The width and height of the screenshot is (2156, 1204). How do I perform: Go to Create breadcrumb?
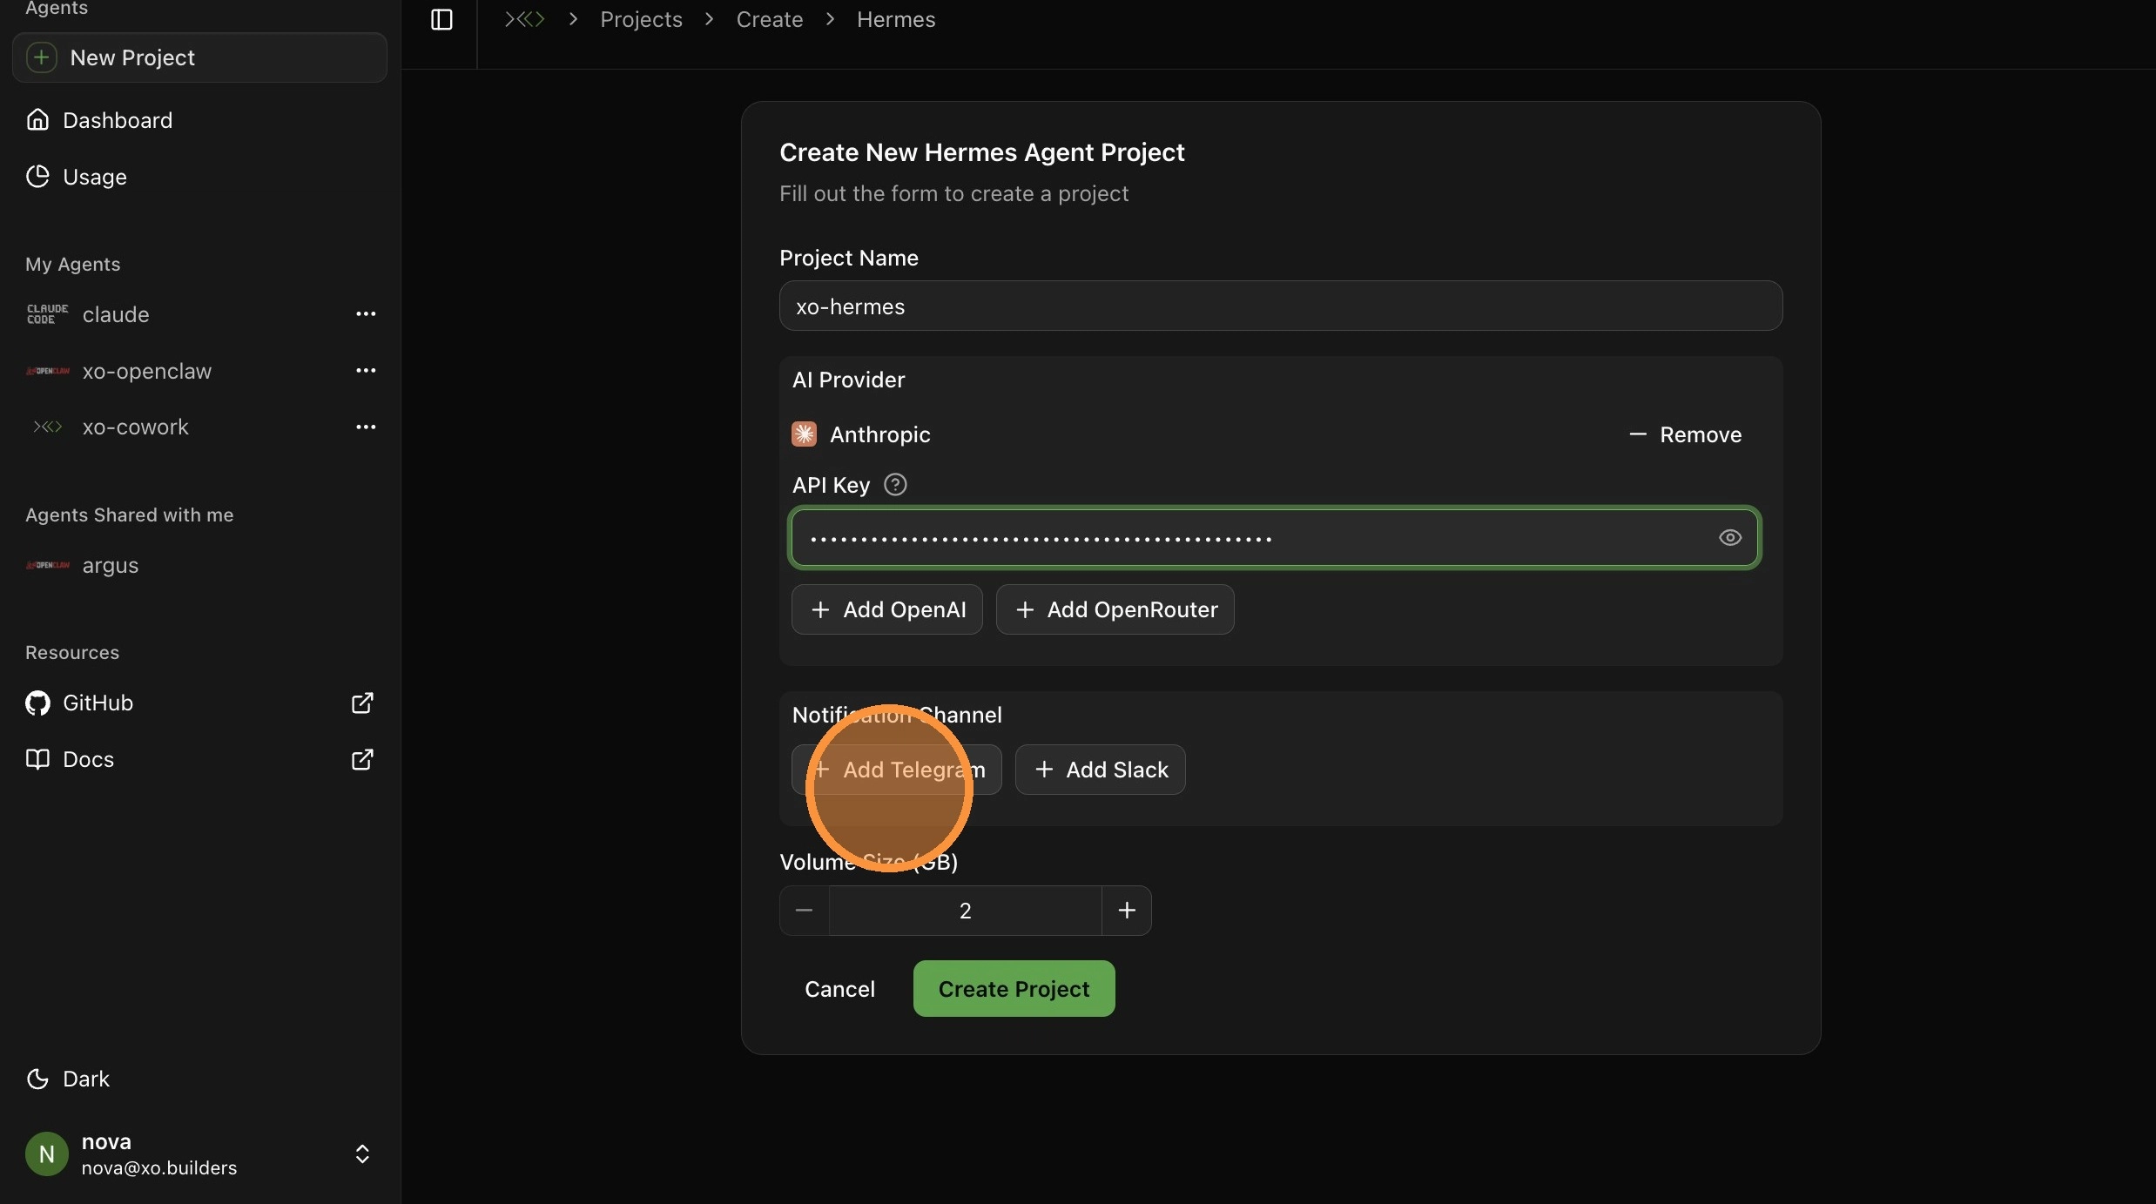pyautogui.click(x=770, y=19)
